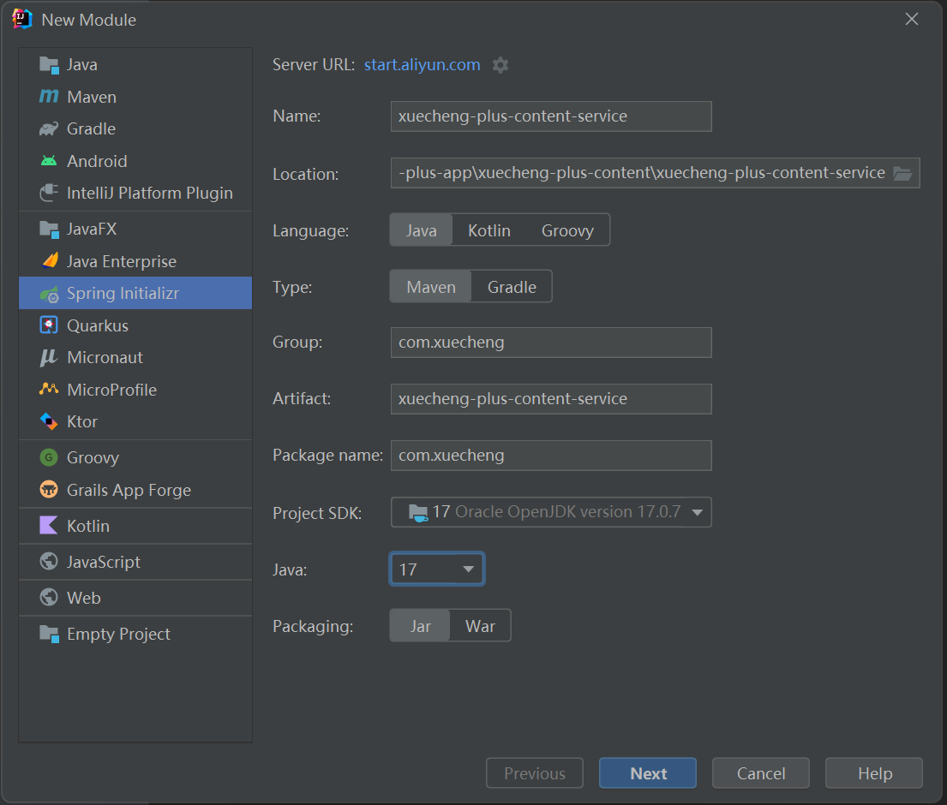Focus the Name input field
The height and width of the screenshot is (805, 947).
(551, 116)
